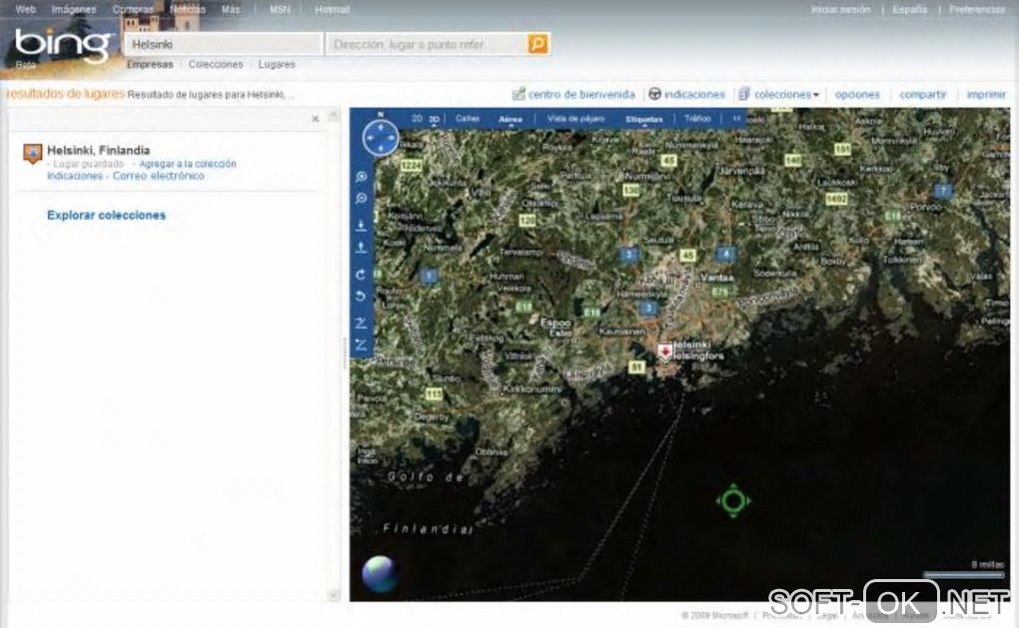This screenshot has height=628, width=1019.
Task: Click the zoom out magnifier icon
Action: pyautogui.click(x=362, y=198)
